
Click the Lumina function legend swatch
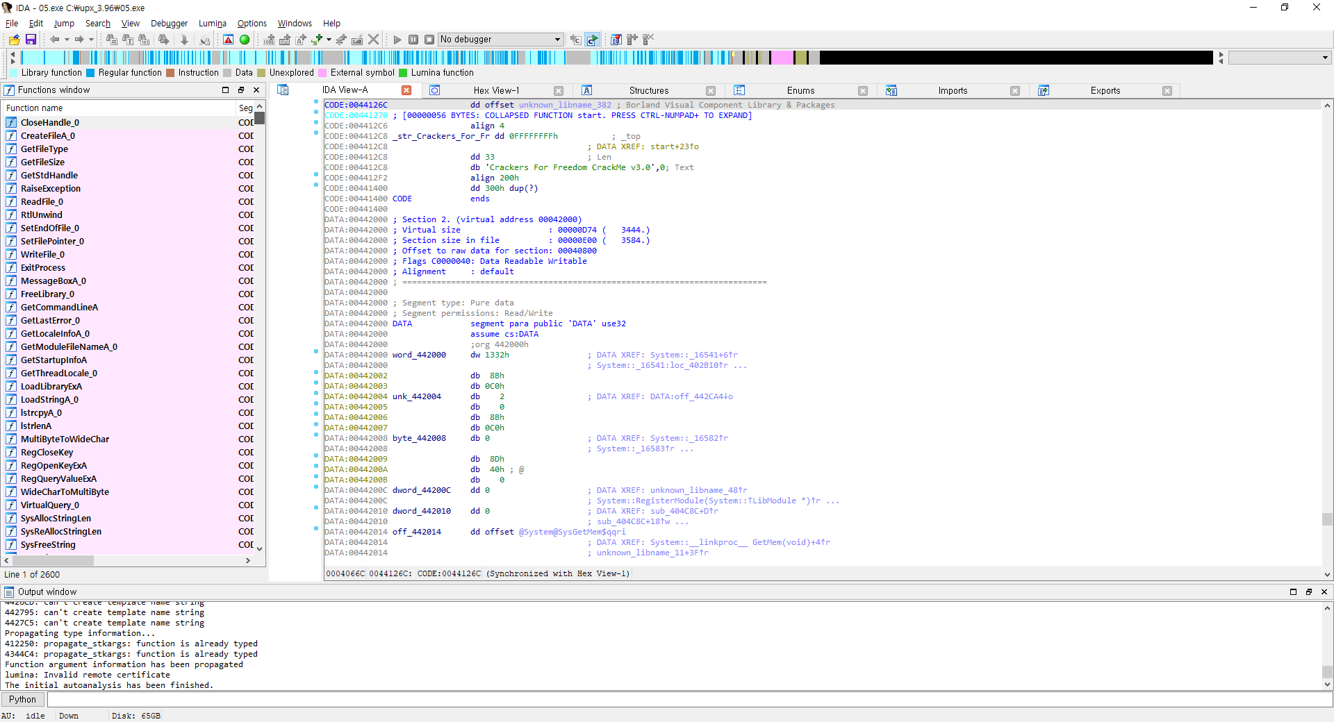[x=403, y=72]
